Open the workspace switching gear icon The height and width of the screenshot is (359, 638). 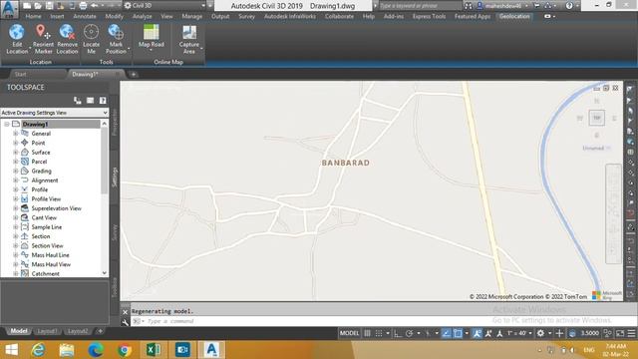click(x=540, y=333)
